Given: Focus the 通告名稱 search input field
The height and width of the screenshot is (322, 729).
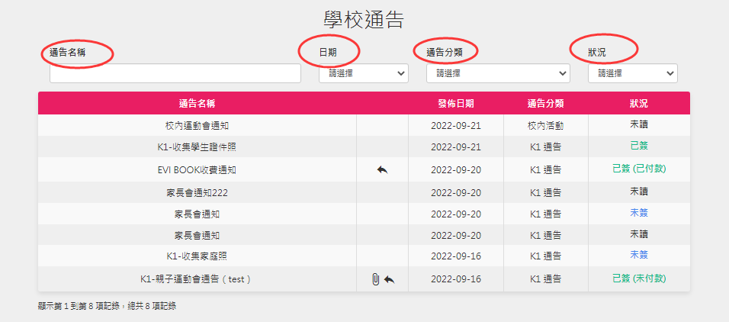Looking at the screenshot, I should (x=175, y=73).
